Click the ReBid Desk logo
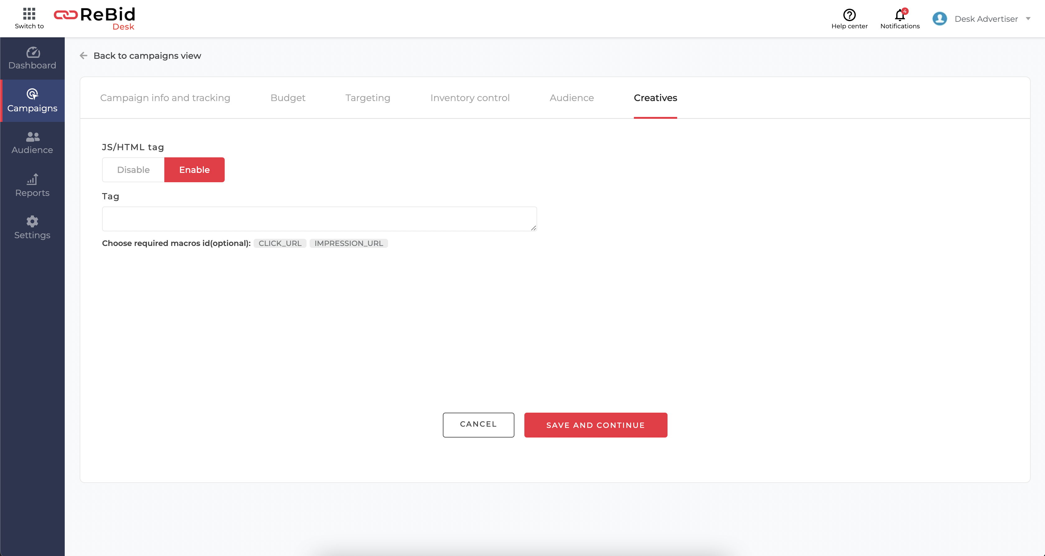This screenshot has width=1045, height=556. pyautogui.click(x=95, y=18)
